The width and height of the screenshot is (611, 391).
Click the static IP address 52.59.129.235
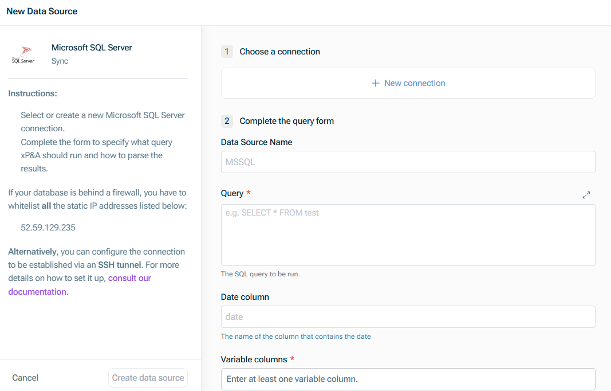point(48,228)
